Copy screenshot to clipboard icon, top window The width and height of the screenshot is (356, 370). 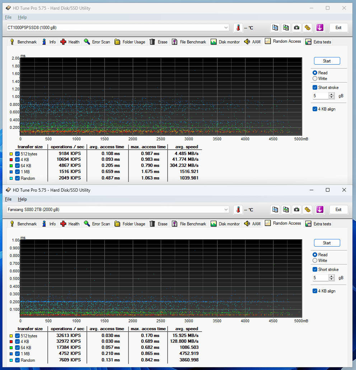[286, 28]
